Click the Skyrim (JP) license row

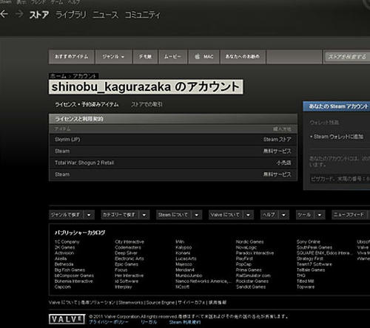(173, 140)
